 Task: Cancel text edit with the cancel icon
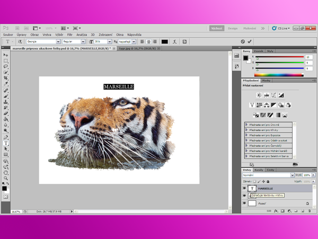pos(243,41)
